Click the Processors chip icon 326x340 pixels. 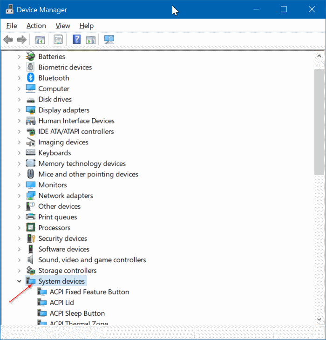pyautogui.click(x=31, y=228)
